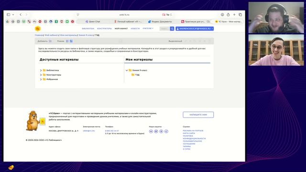
Task: Toggle the Safari sidebar button
Action: click(x=9, y=15)
